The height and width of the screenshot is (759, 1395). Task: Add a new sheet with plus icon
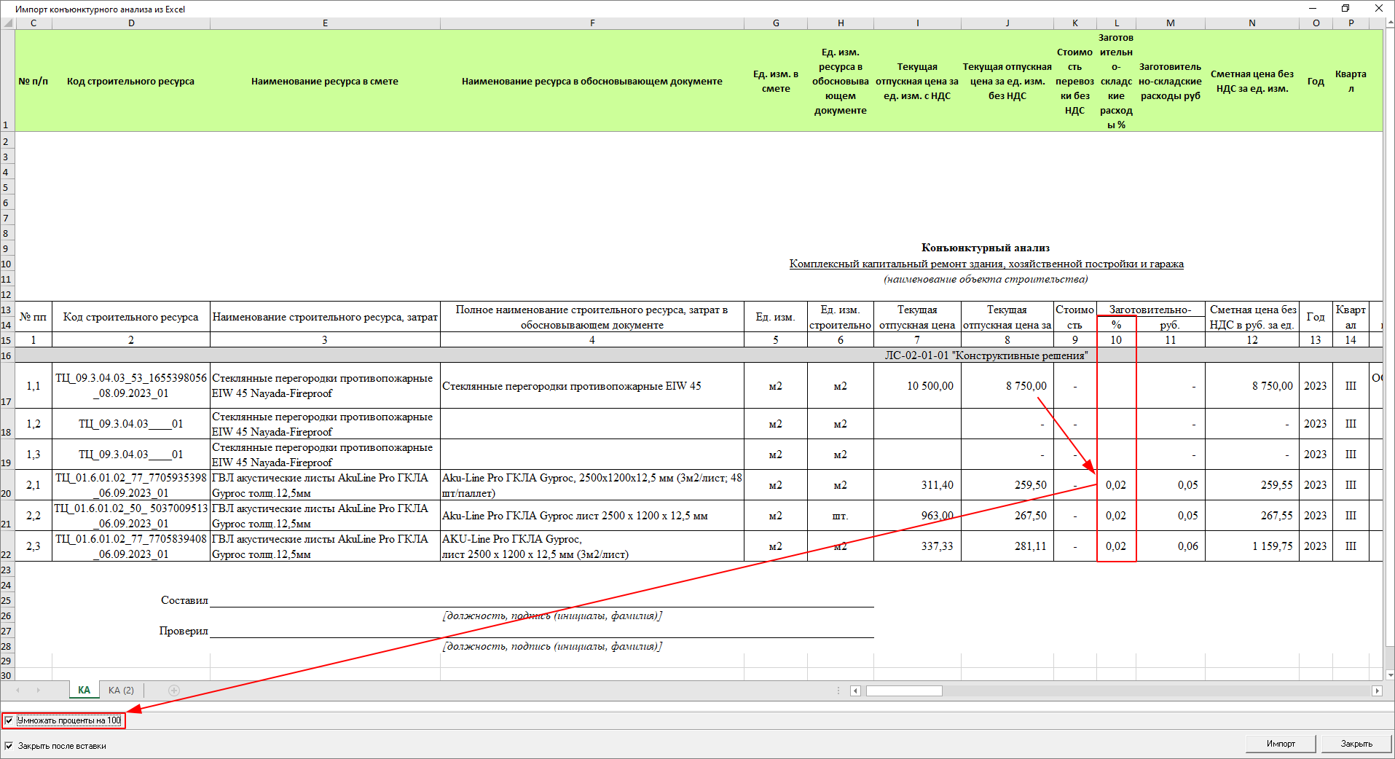(x=173, y=691)
